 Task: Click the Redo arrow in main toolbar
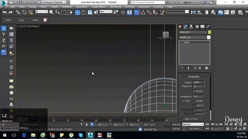(x=10, y=12)
